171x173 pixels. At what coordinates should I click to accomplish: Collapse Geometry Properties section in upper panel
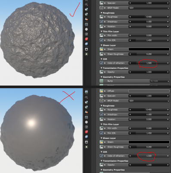(x=102, y=77)
